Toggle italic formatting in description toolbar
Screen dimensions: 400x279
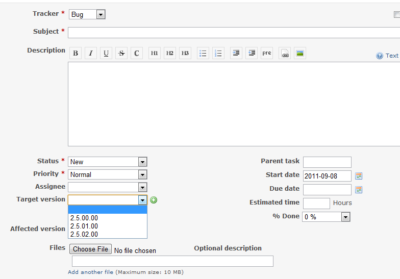point(91,53)
